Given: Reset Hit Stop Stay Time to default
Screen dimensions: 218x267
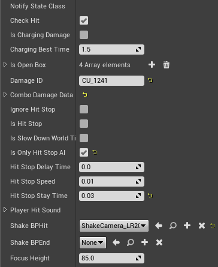Looking at the screenshot, I should [x=150, y=196].
